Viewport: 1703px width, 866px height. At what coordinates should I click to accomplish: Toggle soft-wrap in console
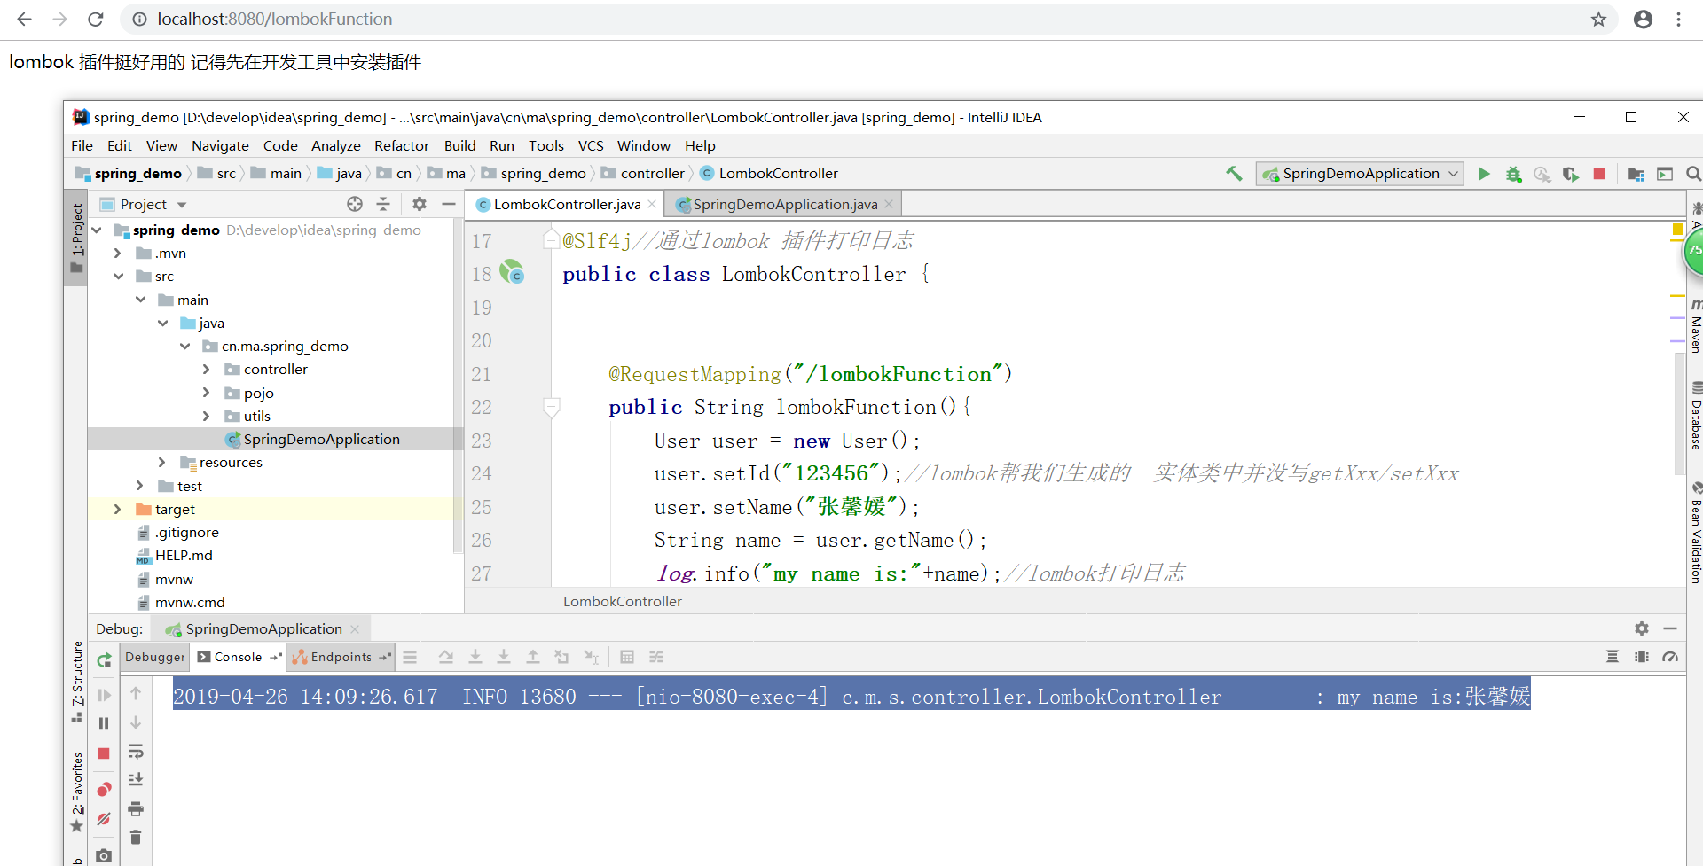pyautogui.click(x=136, y=752)
